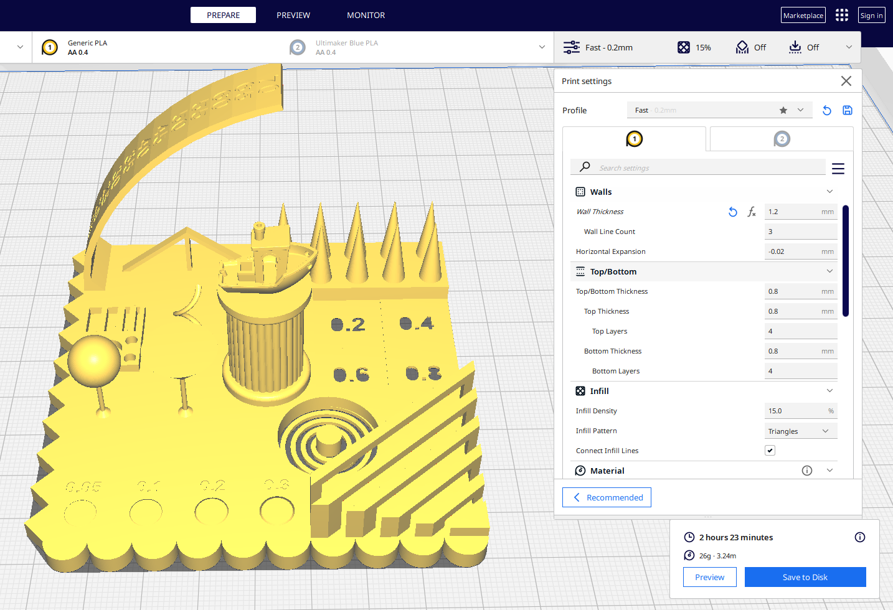Image resolution: width=893 pixels, height=610 pixels.
Task: Favorite the Fast profile using the star
Action: (x=783, y=110)
